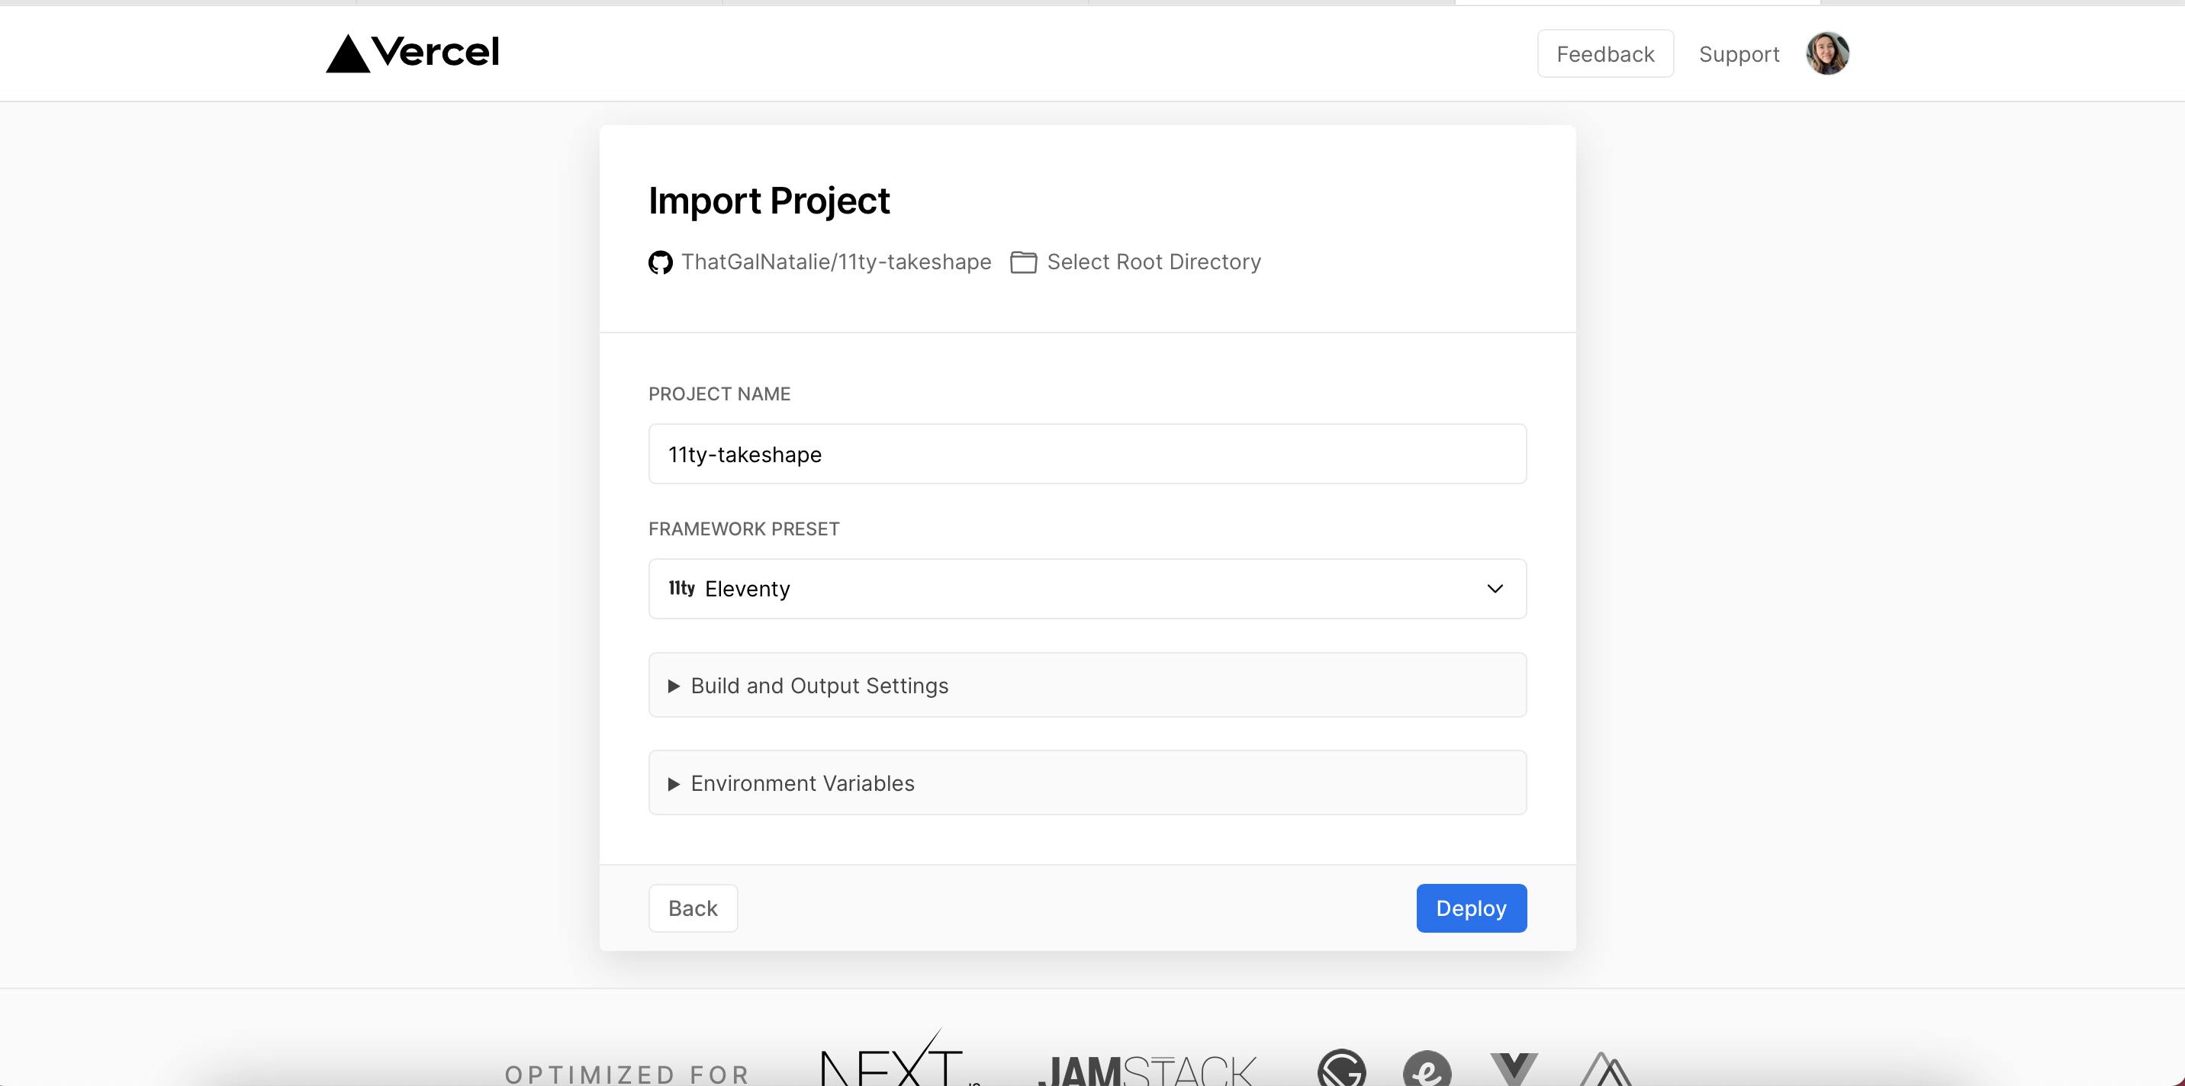Open the Eleventy framework preset dropdown
Screen dimensions: 2185x1086
1087,588
